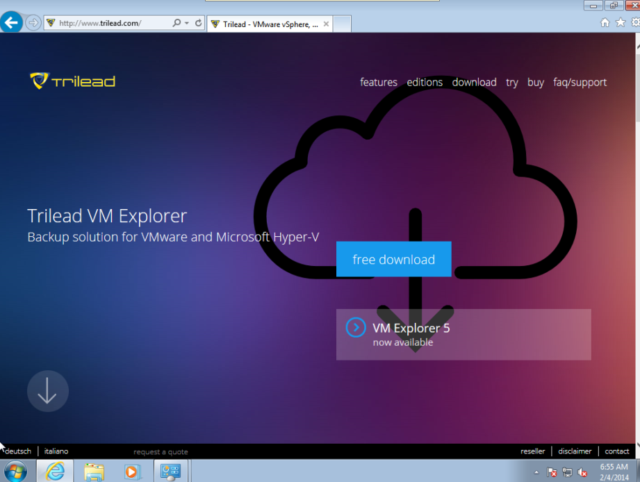Viewport: 640px width, 482px height.
Task: Open the Tools gear icon
Action: (x=636, y=22)
